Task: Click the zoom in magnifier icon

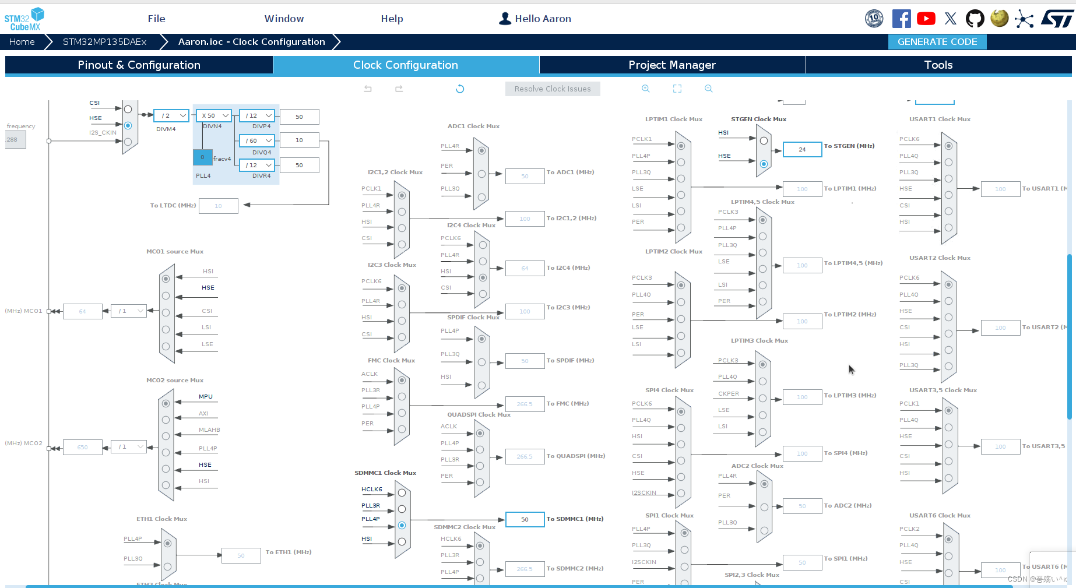Action: pyautogui.click(x=646, y=89)
